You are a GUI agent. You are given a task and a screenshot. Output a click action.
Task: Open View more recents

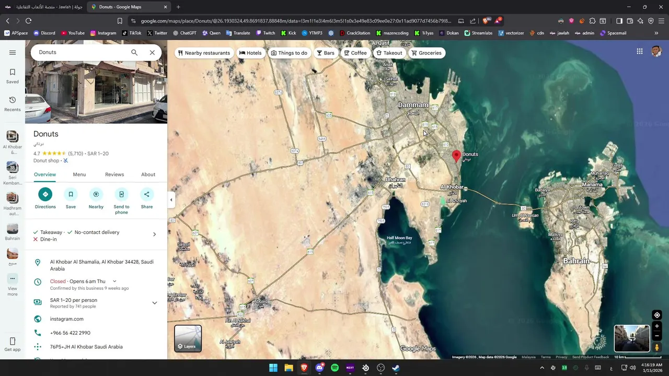[x=13, y=284]
